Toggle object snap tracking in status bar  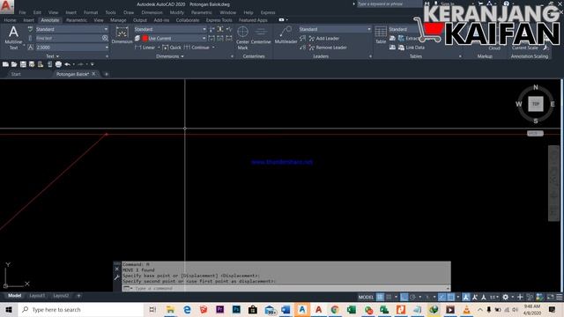click(442, 297)
